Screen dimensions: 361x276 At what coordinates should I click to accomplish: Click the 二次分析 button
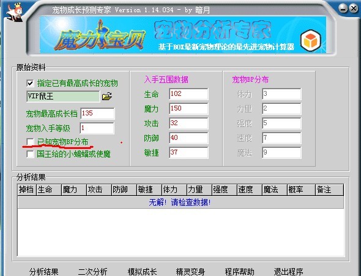point(93,272)
